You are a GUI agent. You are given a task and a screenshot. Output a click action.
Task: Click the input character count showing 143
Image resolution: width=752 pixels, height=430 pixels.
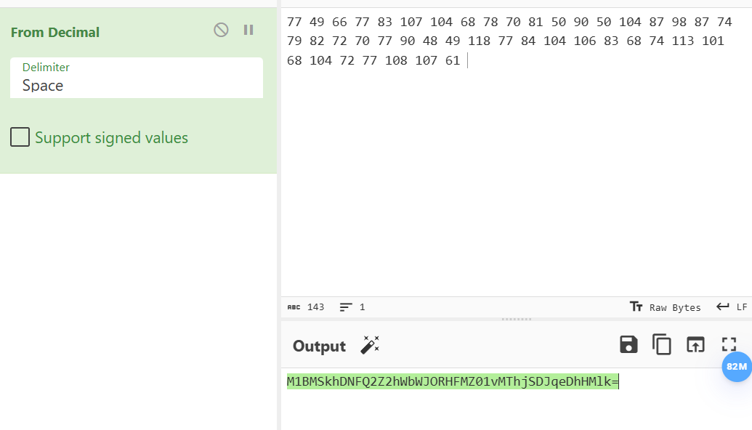coord(306,307)
